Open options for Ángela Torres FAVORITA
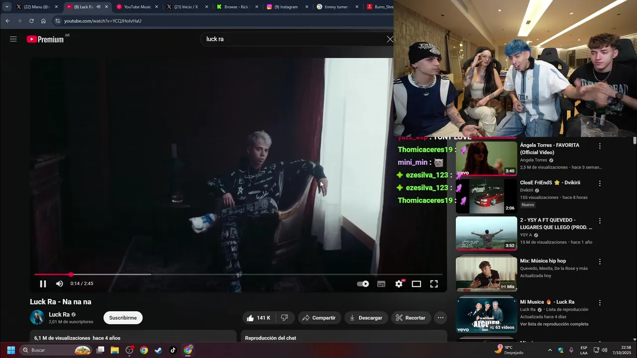The height and width of the screenshot is (358, 637). pyautogui.click(x=600, y=146)
